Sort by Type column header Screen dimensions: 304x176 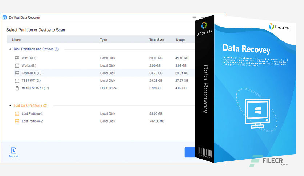click(103, 40)
